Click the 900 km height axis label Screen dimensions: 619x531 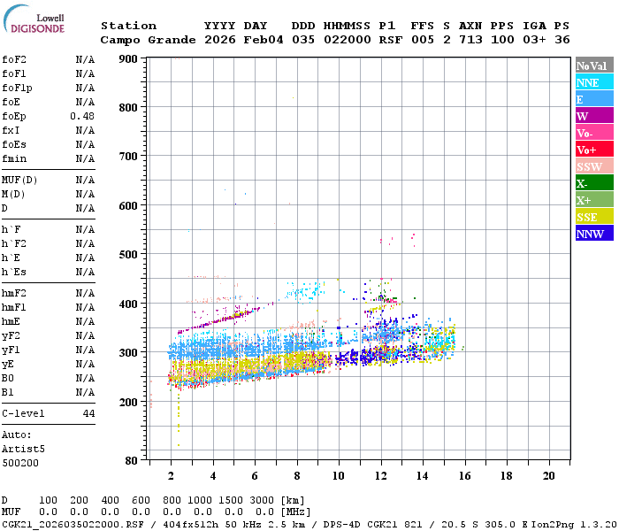[127, 59]
